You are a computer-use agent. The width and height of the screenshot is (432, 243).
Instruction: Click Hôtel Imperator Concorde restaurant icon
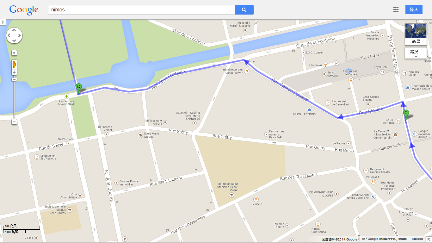[247, 71]
